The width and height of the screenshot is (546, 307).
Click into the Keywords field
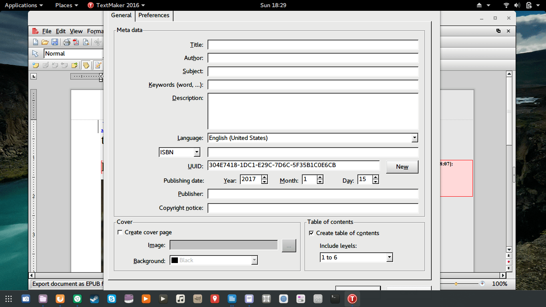(x=313, y=85)
